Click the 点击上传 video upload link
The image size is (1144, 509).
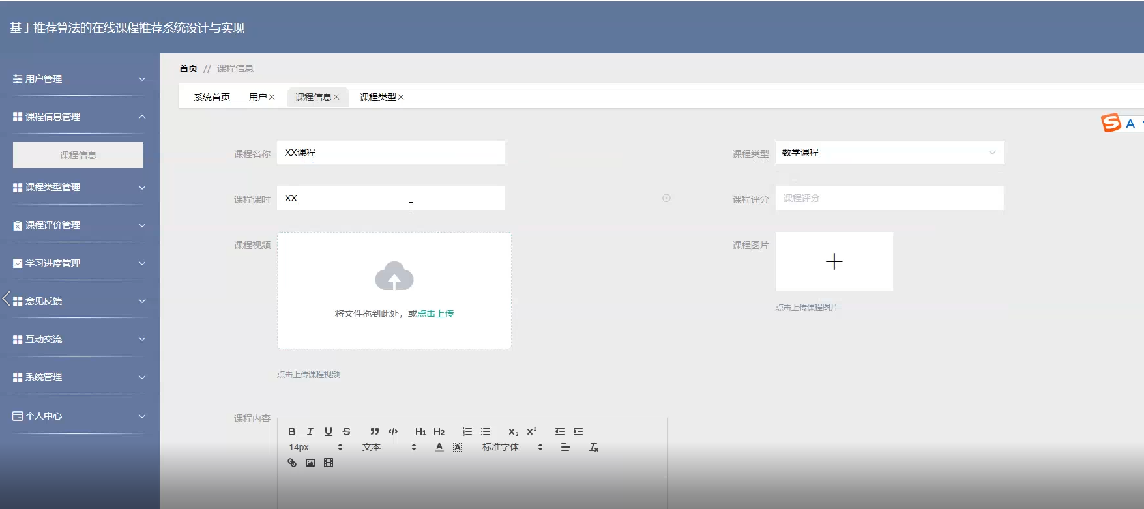[x=435, y=313]
